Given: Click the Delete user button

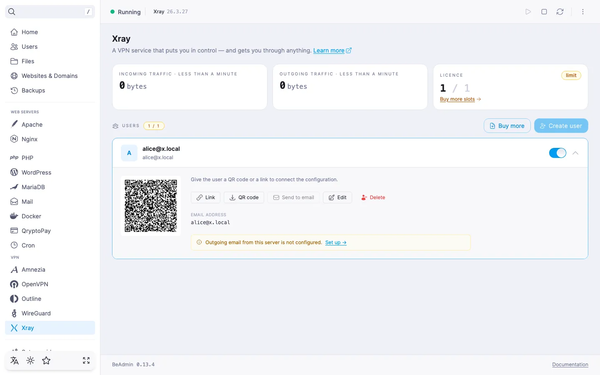Looking at the screenshot, I should (x=373, y=197).
